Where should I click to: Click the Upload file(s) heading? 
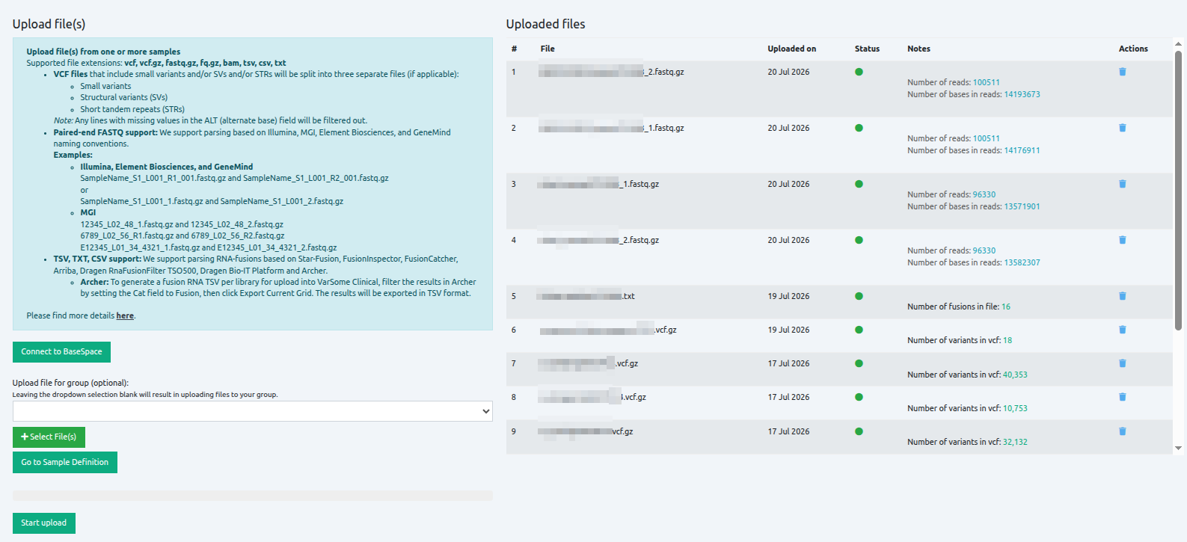pyautogui.click(x=49, y=24)
